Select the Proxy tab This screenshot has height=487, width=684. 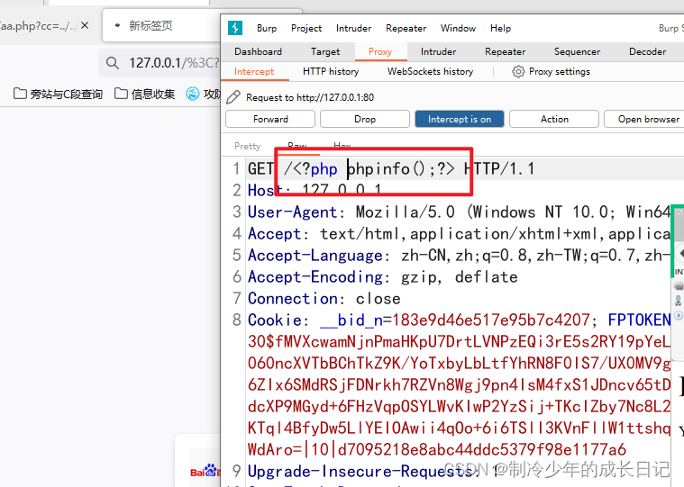tap(380, 51)
